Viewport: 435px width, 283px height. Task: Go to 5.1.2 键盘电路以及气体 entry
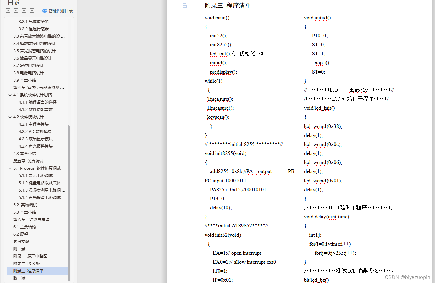42,183
